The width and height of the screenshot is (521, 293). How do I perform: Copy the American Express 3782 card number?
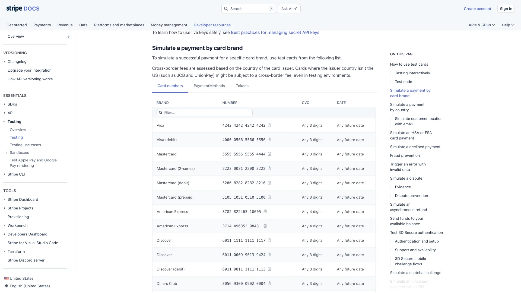click(265, 212)
